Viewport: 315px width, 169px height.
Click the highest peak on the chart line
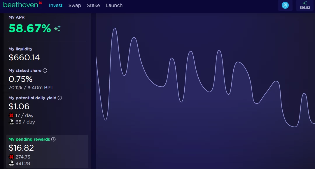115,28
